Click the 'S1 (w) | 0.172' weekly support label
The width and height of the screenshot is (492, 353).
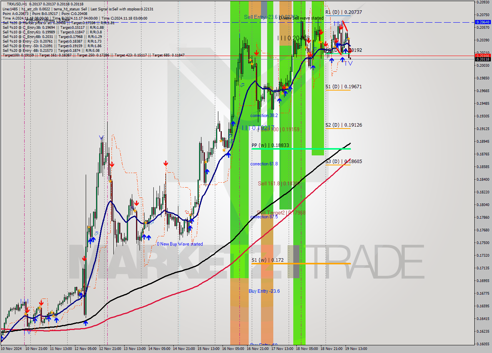(x=268, y=260)
